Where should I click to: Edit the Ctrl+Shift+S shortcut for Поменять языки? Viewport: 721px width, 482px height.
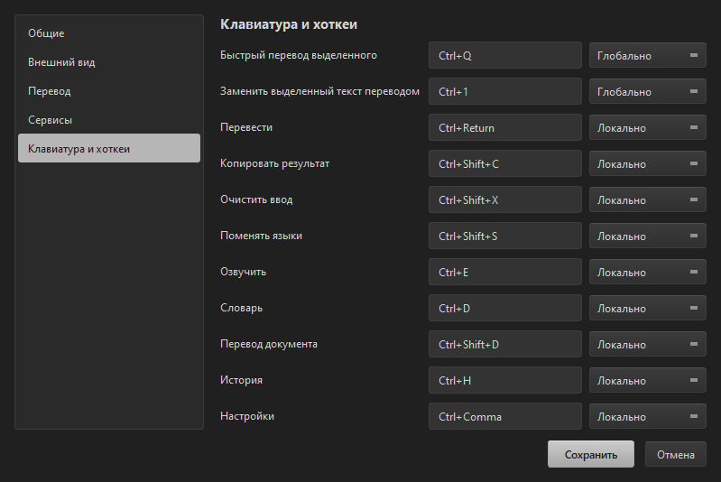tap(505, 236)
